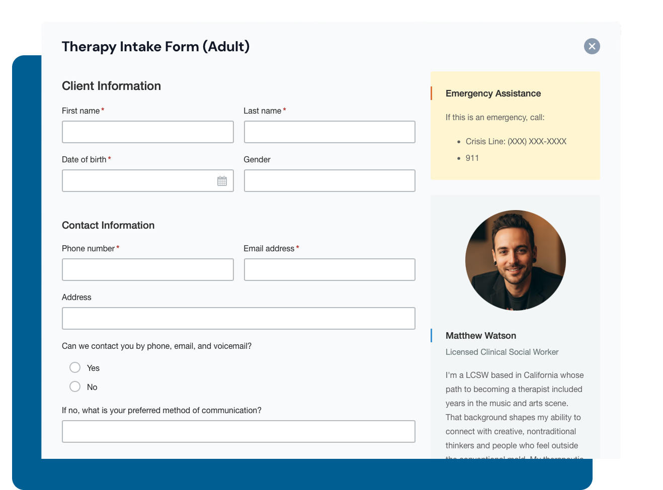
Task: Click the Matthew Watson name heading
Action: pyautogui.click(x=481, y=336)
